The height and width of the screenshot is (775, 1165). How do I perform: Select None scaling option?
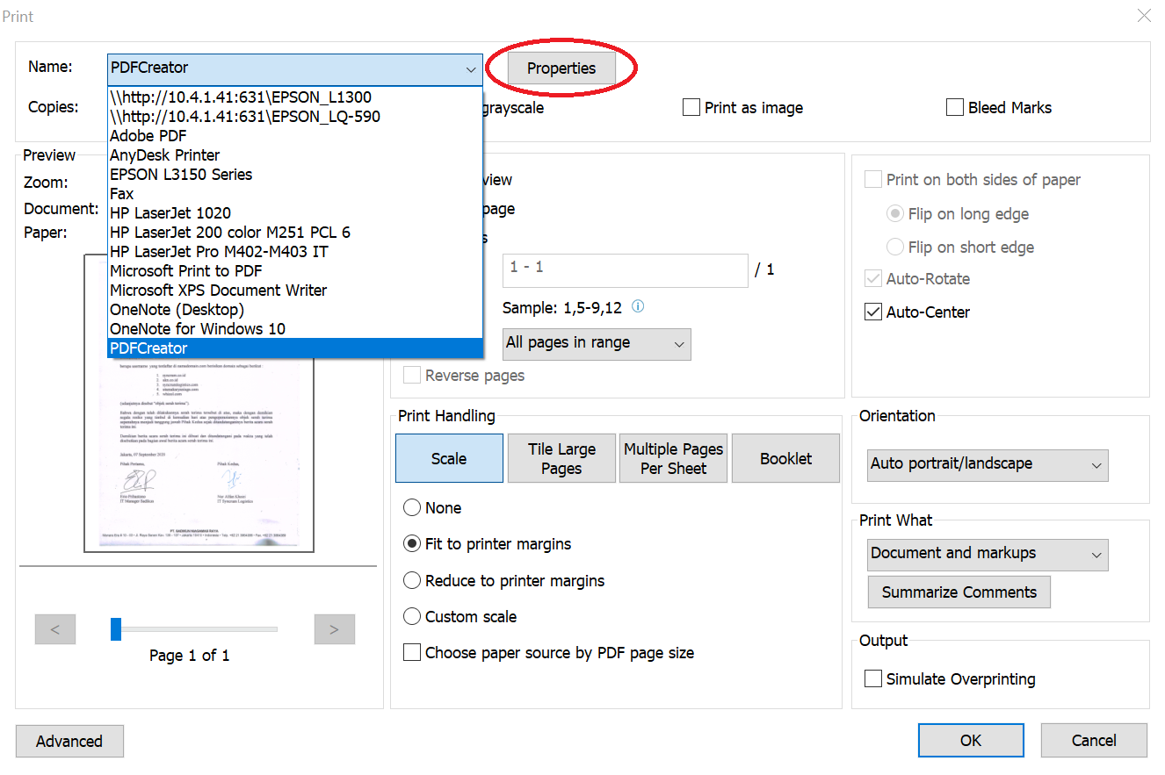click(412, 507)
